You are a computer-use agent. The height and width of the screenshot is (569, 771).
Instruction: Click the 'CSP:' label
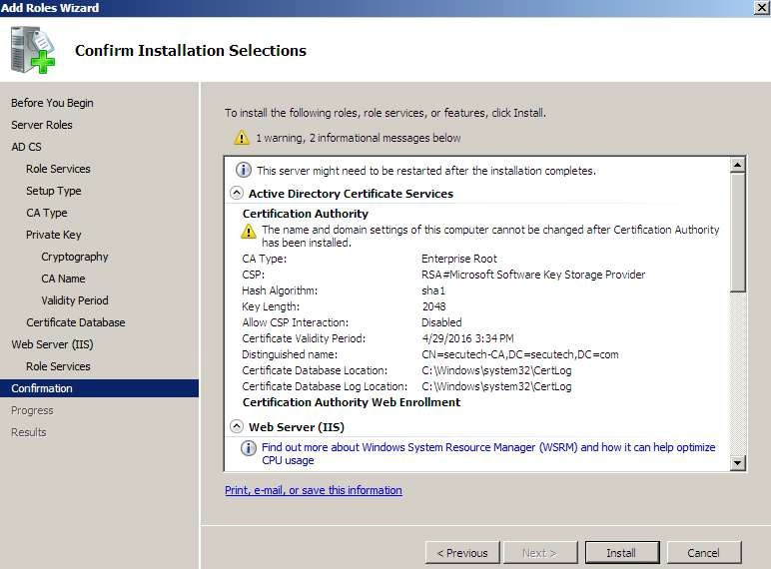coord(254,275)
